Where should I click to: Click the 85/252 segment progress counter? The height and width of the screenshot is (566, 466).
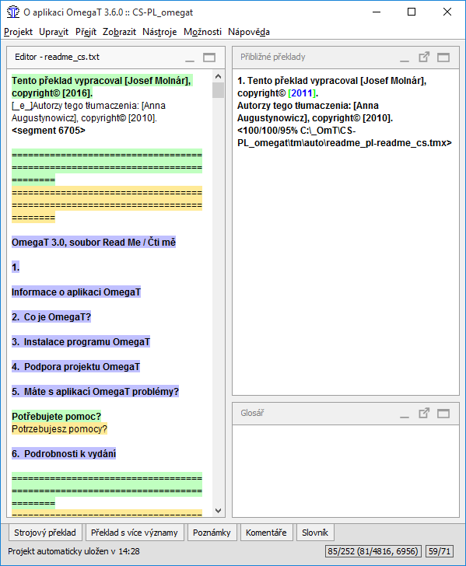click(373, 551)
